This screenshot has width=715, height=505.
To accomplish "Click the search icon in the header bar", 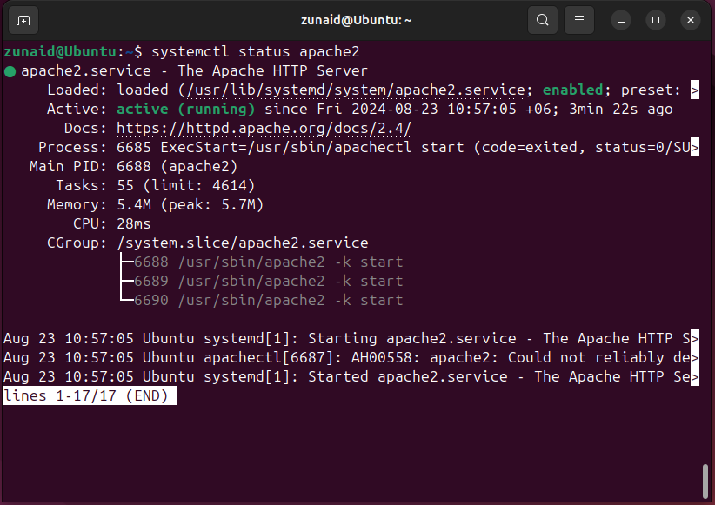I will click(543, 19).
